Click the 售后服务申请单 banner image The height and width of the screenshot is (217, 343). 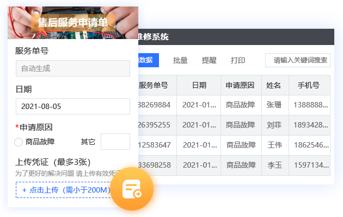click(72, 22)
